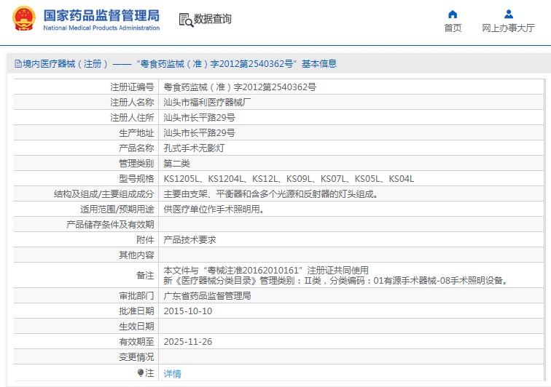
Task: Click the 结构及组成/主要组成成分 label
Action: tap(104, 193)
